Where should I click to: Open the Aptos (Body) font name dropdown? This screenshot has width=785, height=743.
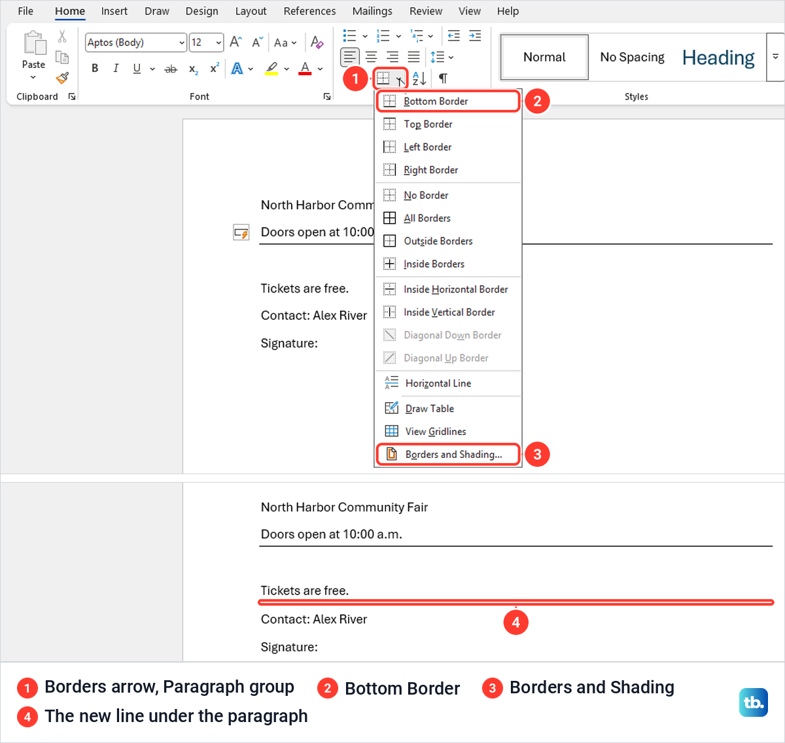click(x=182, y=43)
